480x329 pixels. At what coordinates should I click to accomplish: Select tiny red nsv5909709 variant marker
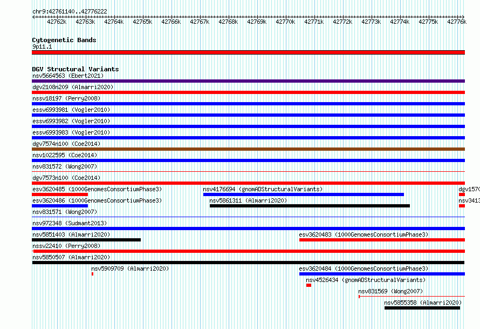pos(92,274)
